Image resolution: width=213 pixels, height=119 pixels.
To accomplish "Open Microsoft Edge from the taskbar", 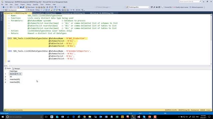I will point(74,117).
